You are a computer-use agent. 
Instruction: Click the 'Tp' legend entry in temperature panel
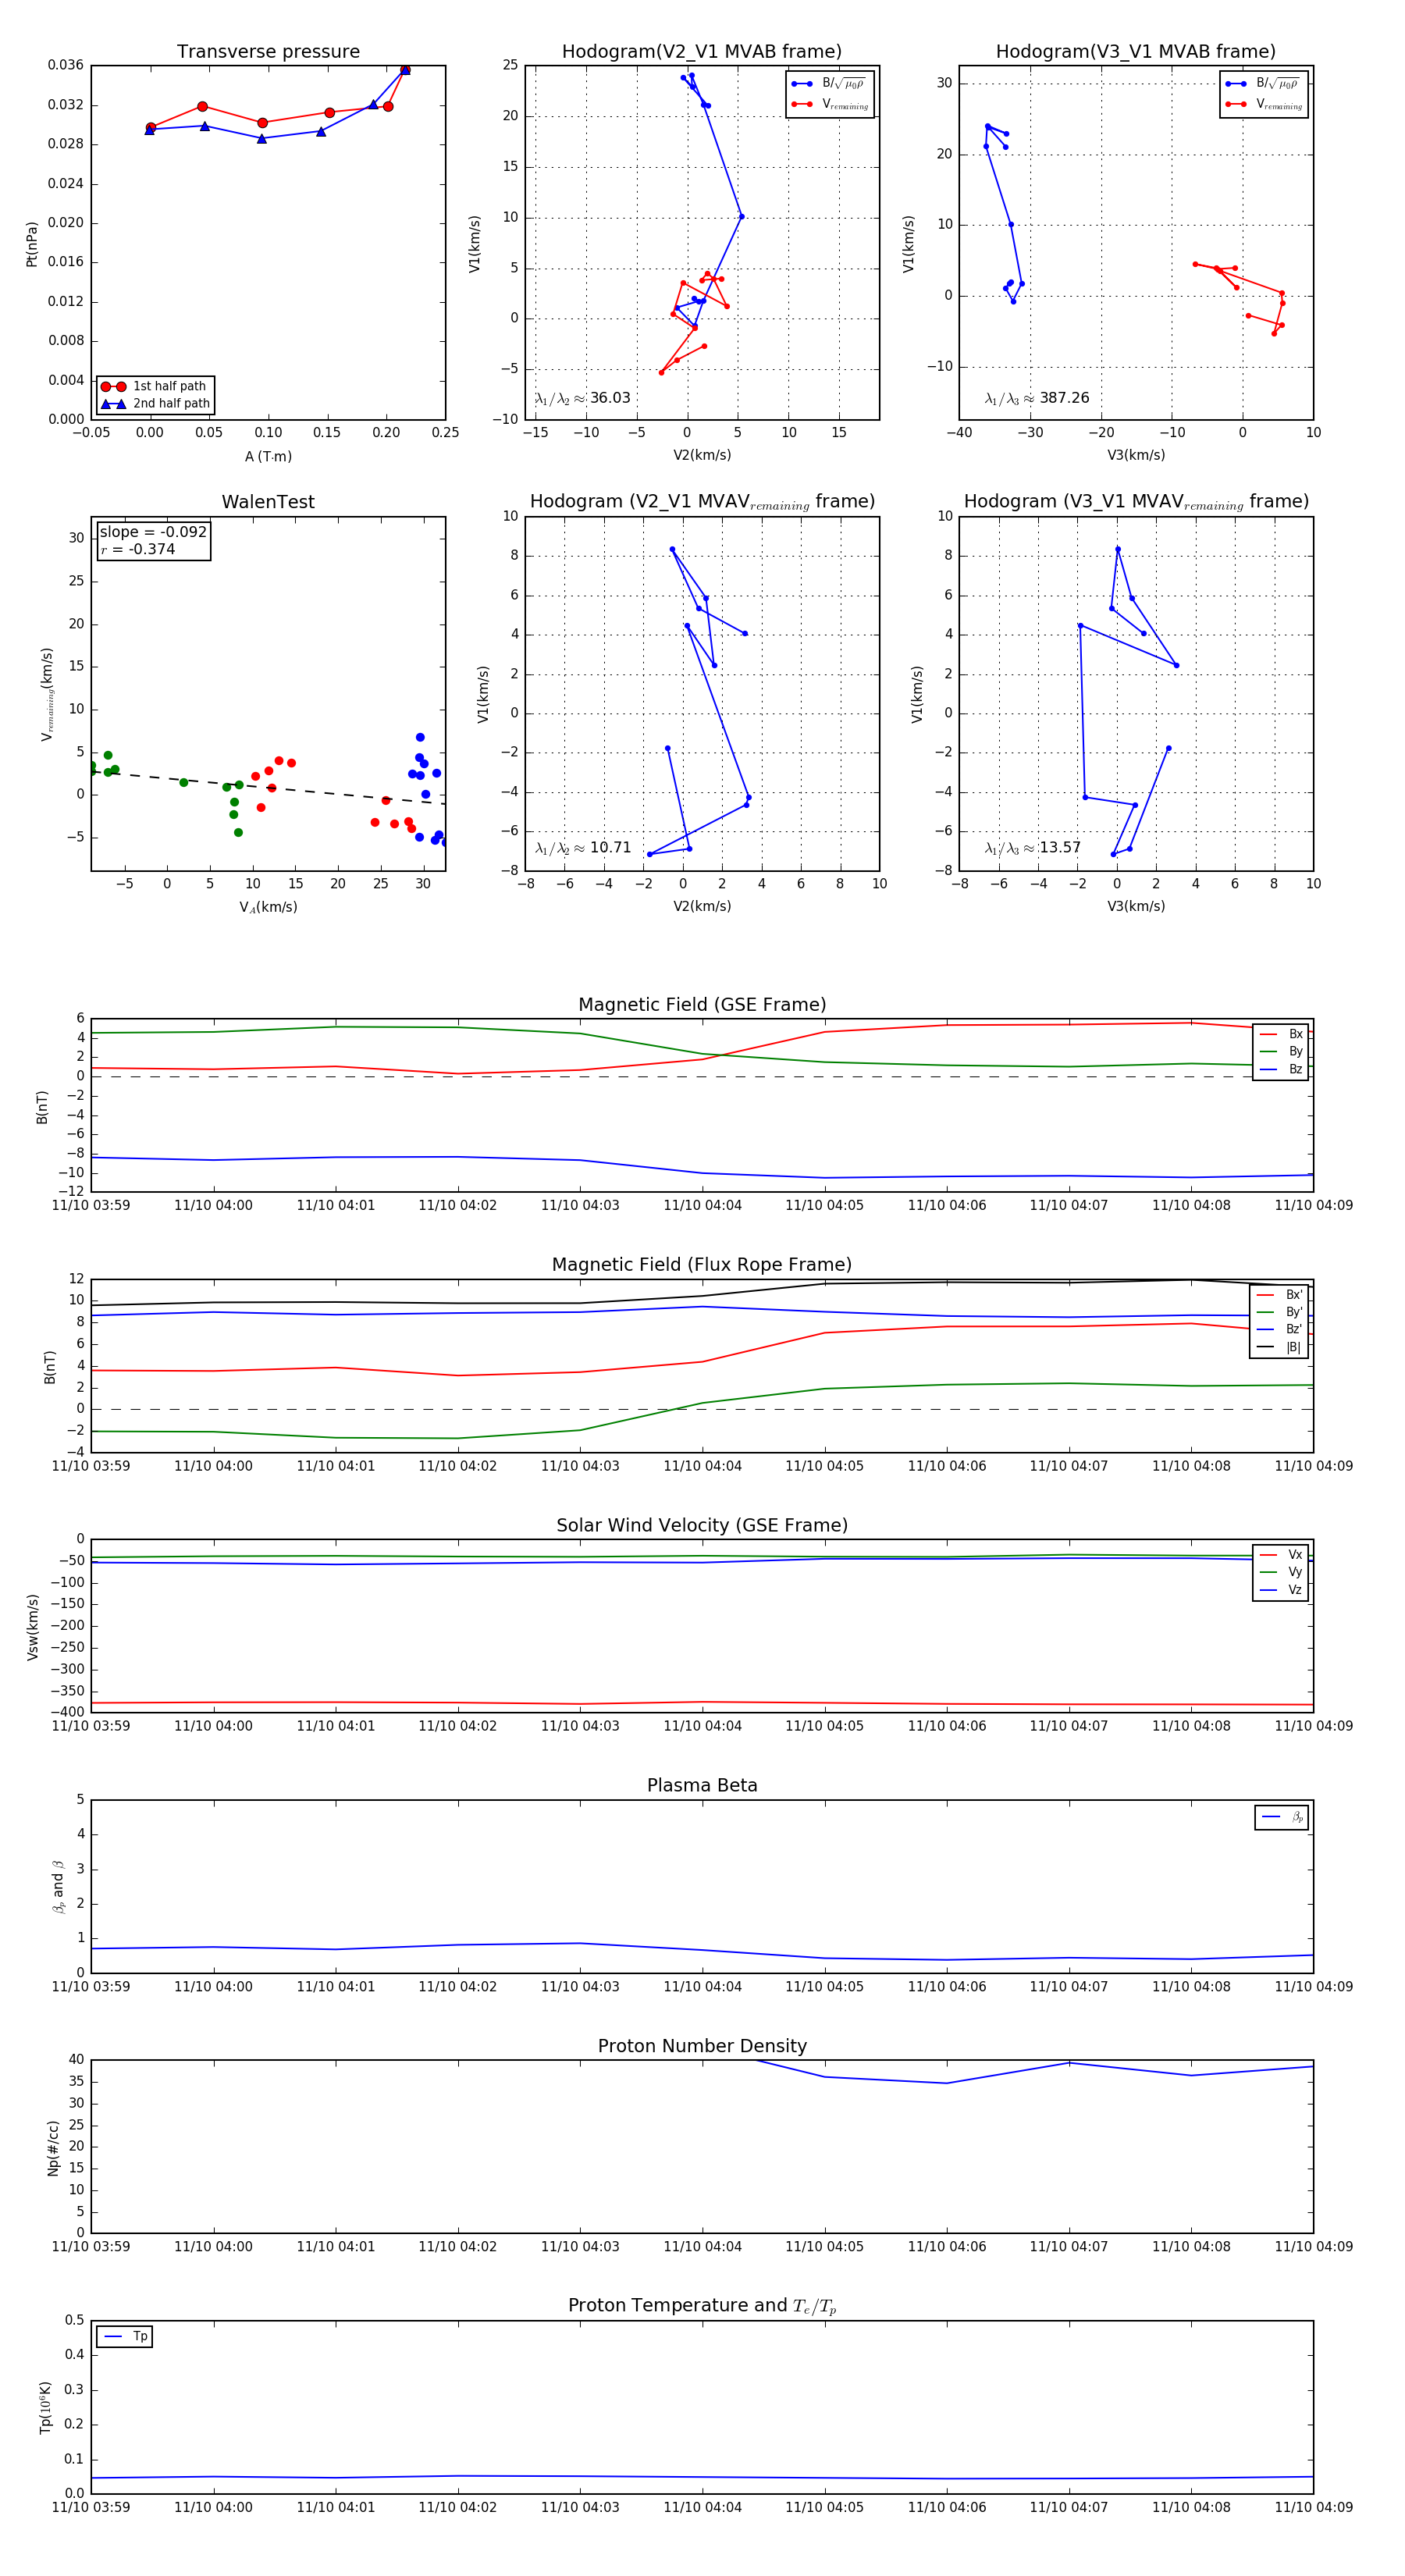(125, 2337)
